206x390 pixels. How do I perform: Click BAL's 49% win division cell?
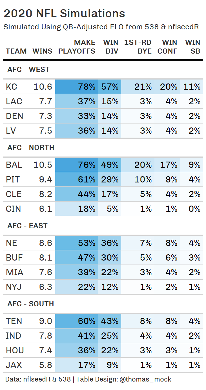tap(110, 165)
